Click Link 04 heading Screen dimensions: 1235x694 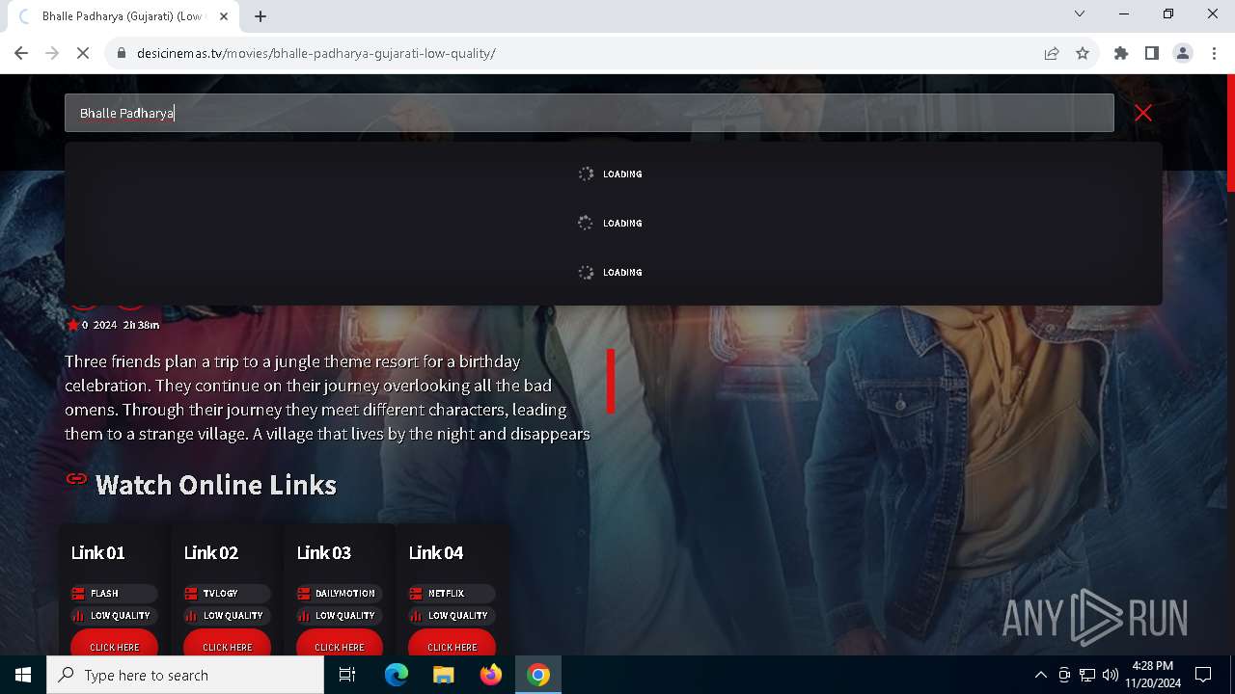[x=436, y=552]
